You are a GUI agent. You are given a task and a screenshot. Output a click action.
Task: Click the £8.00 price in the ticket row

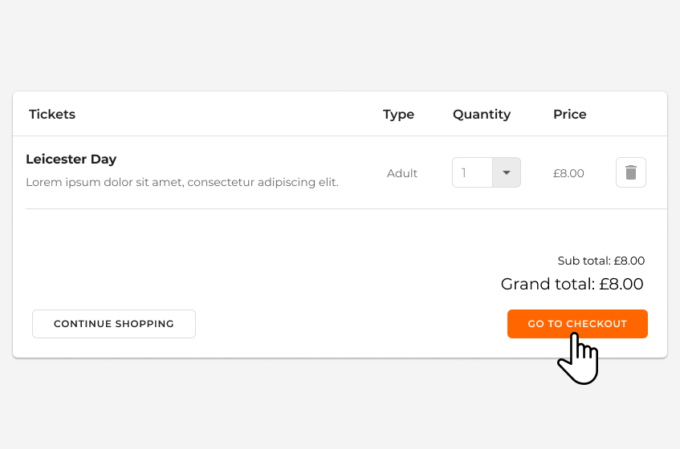(568, 173)
